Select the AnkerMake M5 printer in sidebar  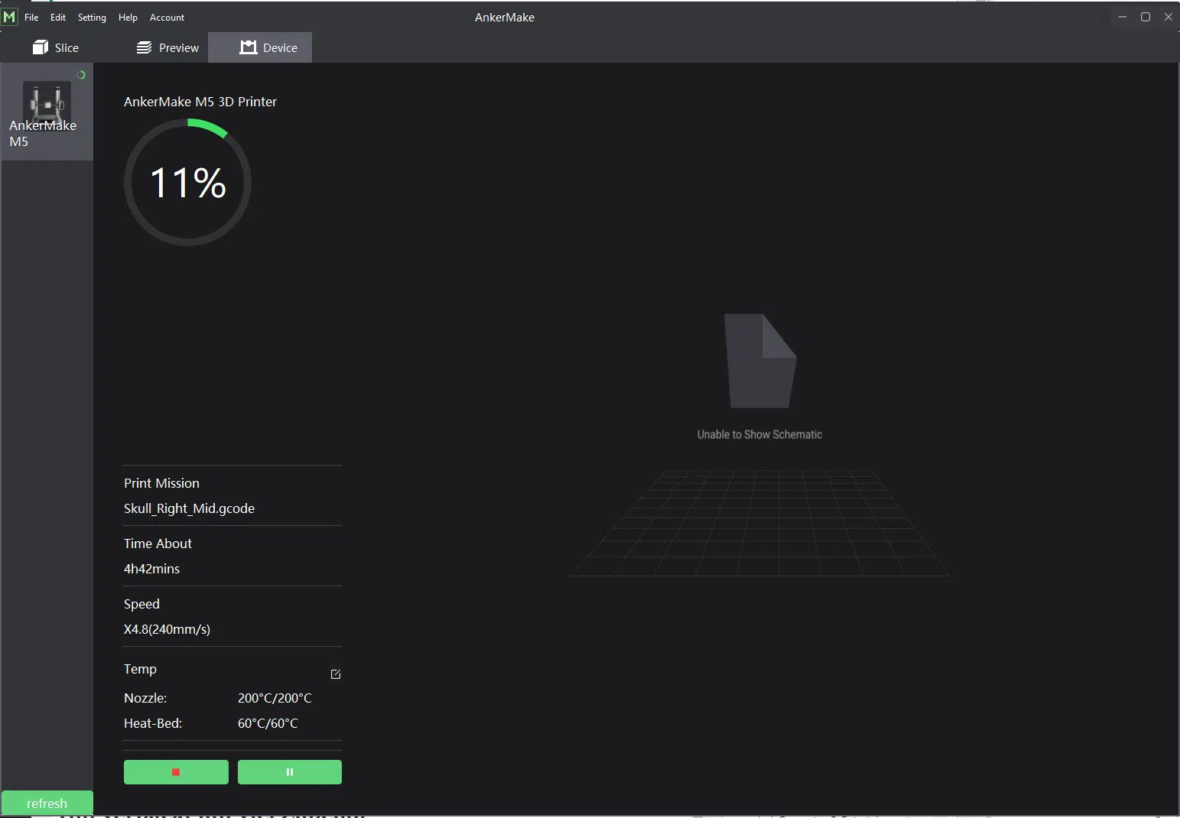tap(47, 112)
